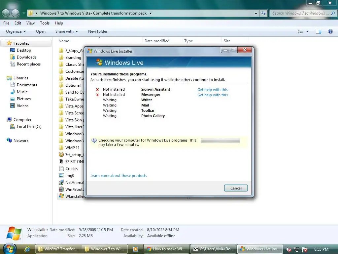Image resolution: width=338 pixels, height=254 pixels.
Task: Select the 32 BIT ONLY file icon
Action: 61,161
